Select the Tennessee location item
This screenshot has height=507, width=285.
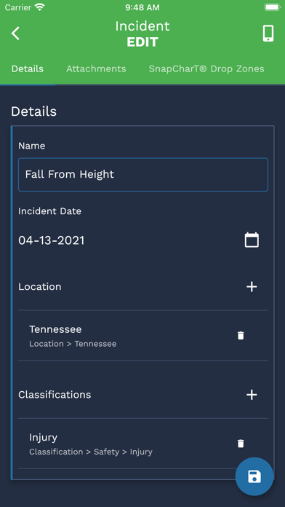(x=143, y=336)
